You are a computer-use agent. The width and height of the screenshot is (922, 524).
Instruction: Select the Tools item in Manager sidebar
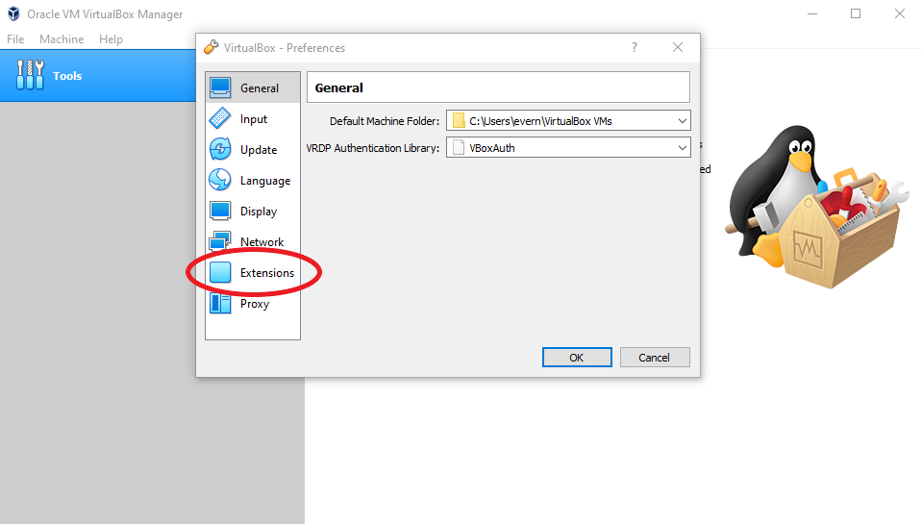click(98, 75)
